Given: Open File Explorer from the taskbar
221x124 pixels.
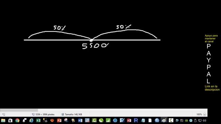Looking at the screenshot, I should (3, 121).
